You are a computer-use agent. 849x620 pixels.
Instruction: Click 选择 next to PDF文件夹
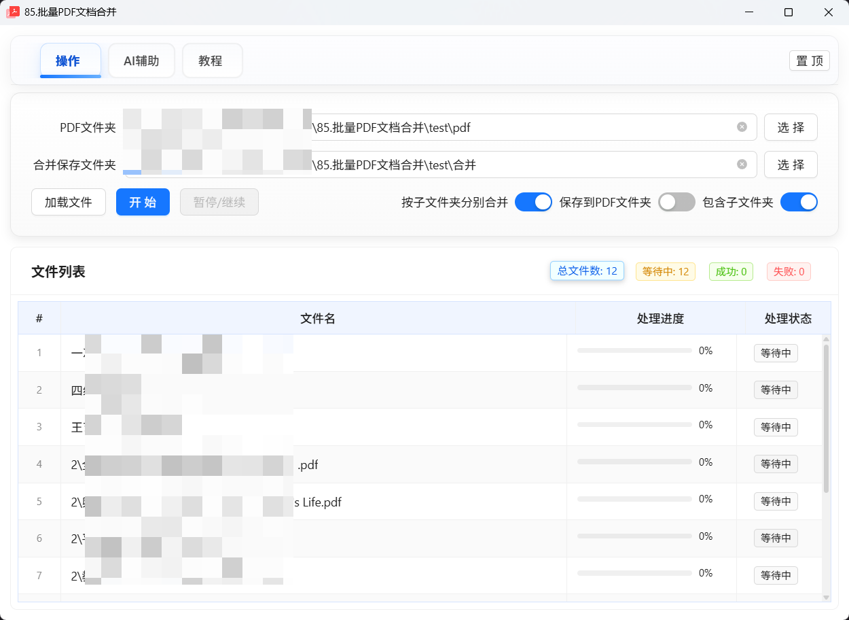tap(791, 126)
